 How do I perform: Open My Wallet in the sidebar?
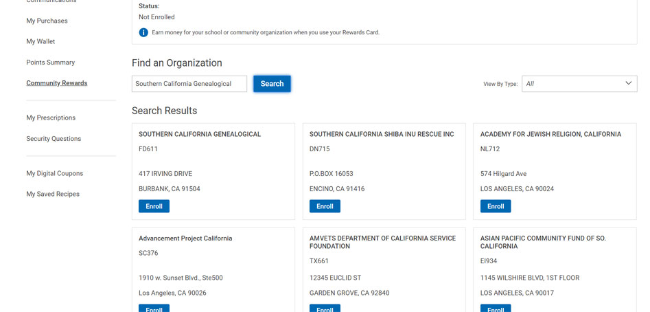pos(40,41)
